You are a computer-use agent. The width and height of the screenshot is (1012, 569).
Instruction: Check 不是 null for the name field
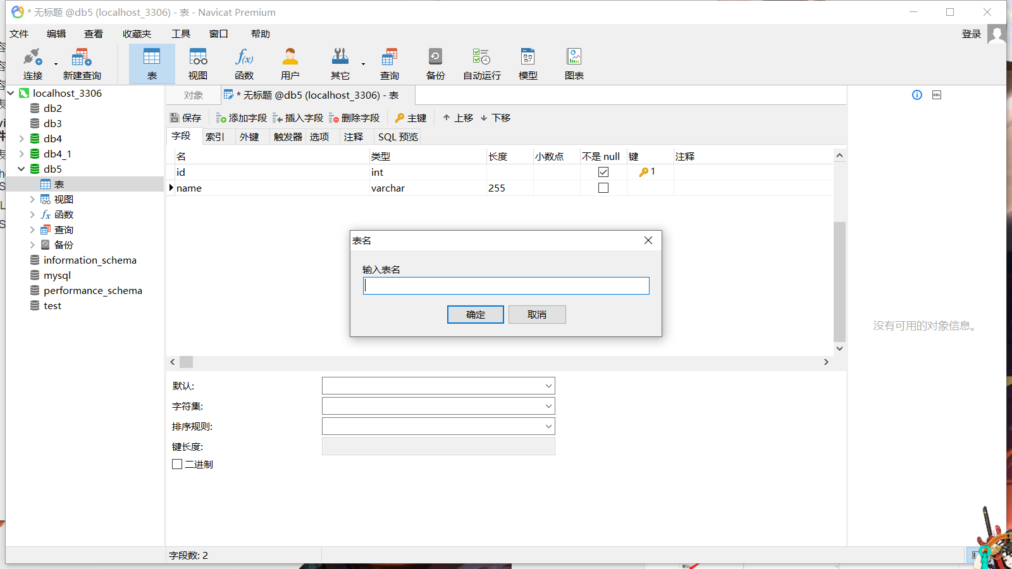[x=603, y=188]
